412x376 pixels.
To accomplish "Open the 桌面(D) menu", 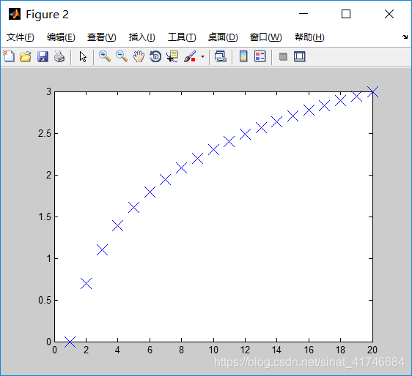I will point(223,37).
